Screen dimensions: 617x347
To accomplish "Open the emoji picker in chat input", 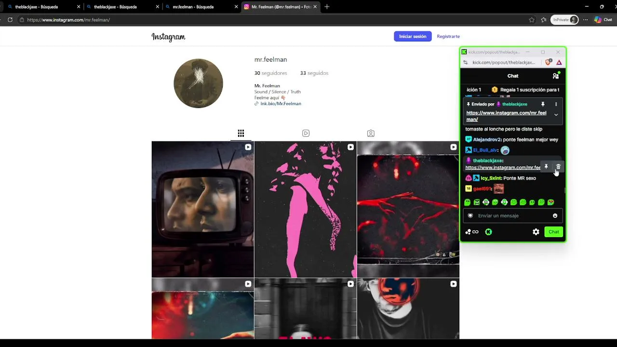I will 555,215.
